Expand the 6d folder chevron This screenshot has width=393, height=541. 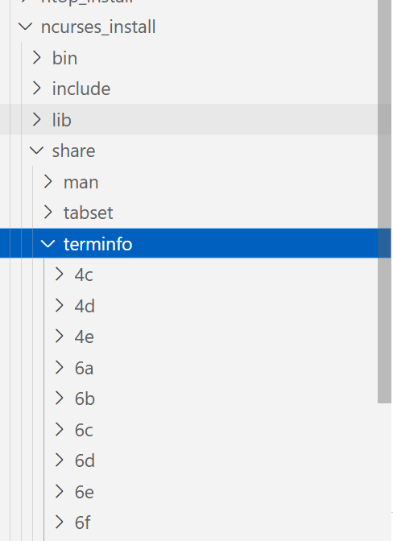(60, 460)
